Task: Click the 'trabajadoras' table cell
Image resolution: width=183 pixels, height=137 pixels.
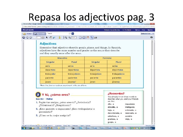Action: (118, 74)
